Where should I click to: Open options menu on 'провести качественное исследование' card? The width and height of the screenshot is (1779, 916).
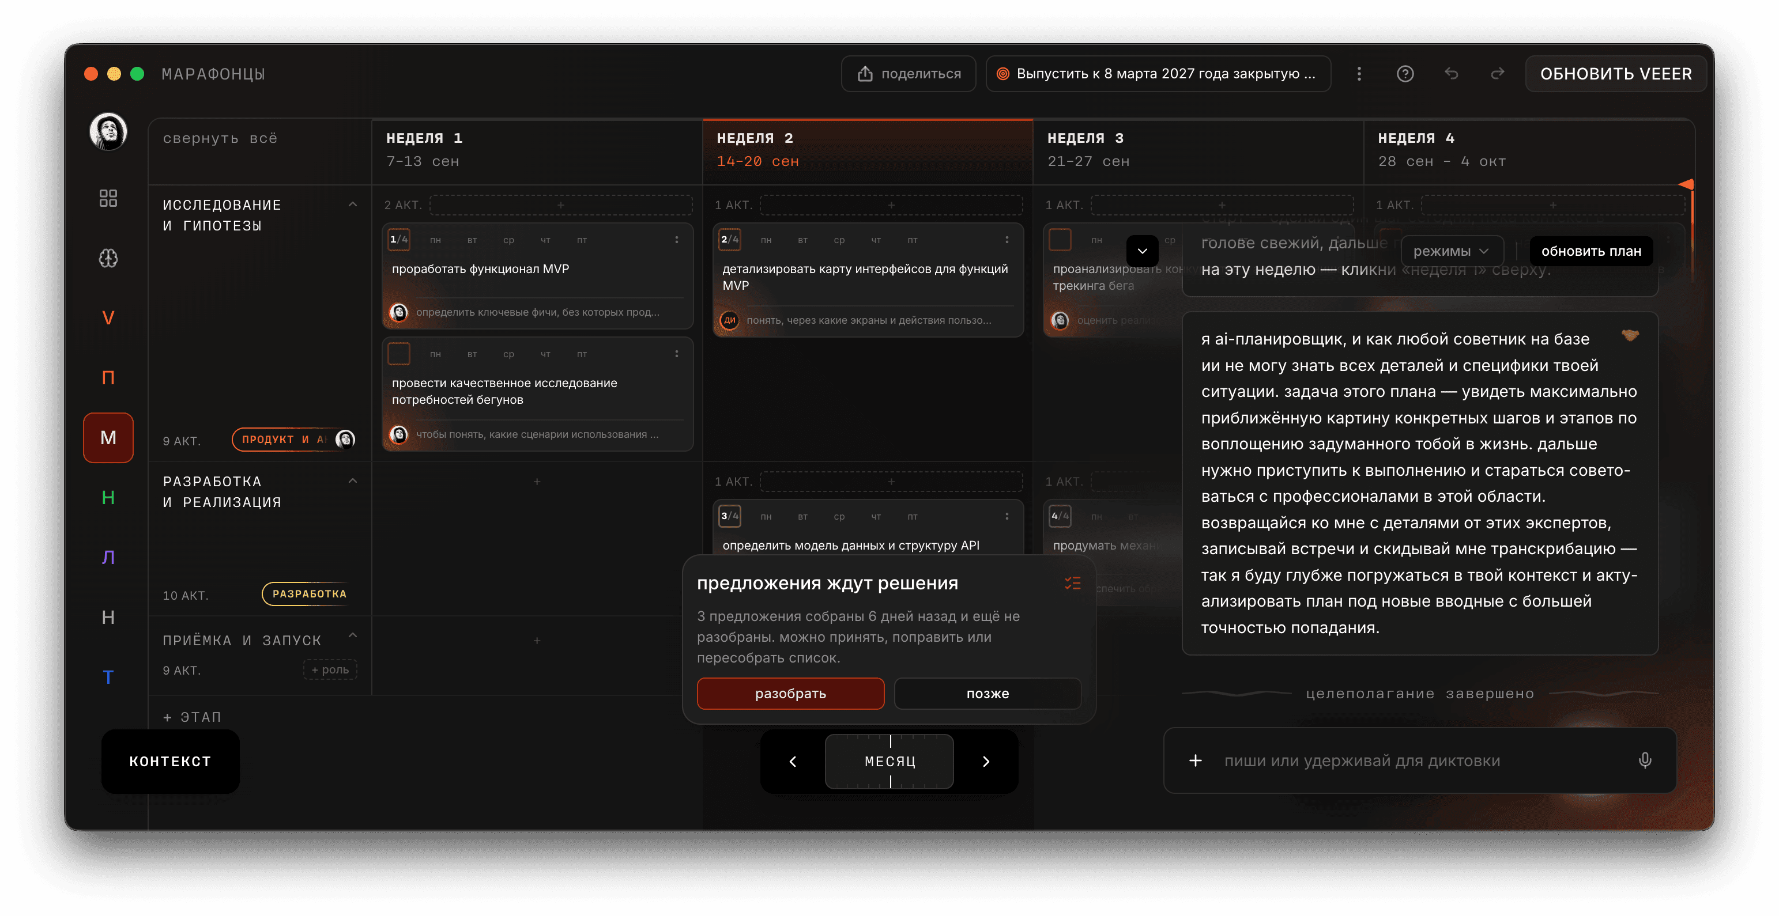(x=677, y=353)
